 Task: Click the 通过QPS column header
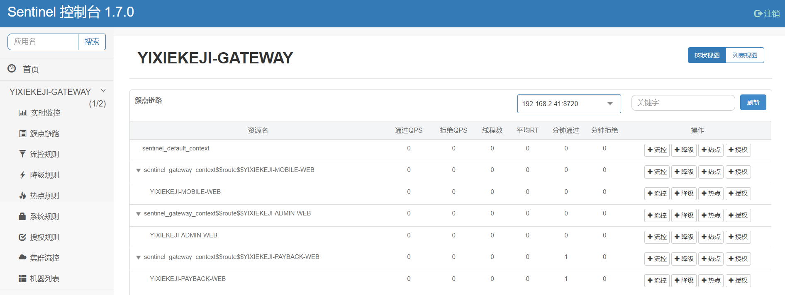tap(409, 130)
